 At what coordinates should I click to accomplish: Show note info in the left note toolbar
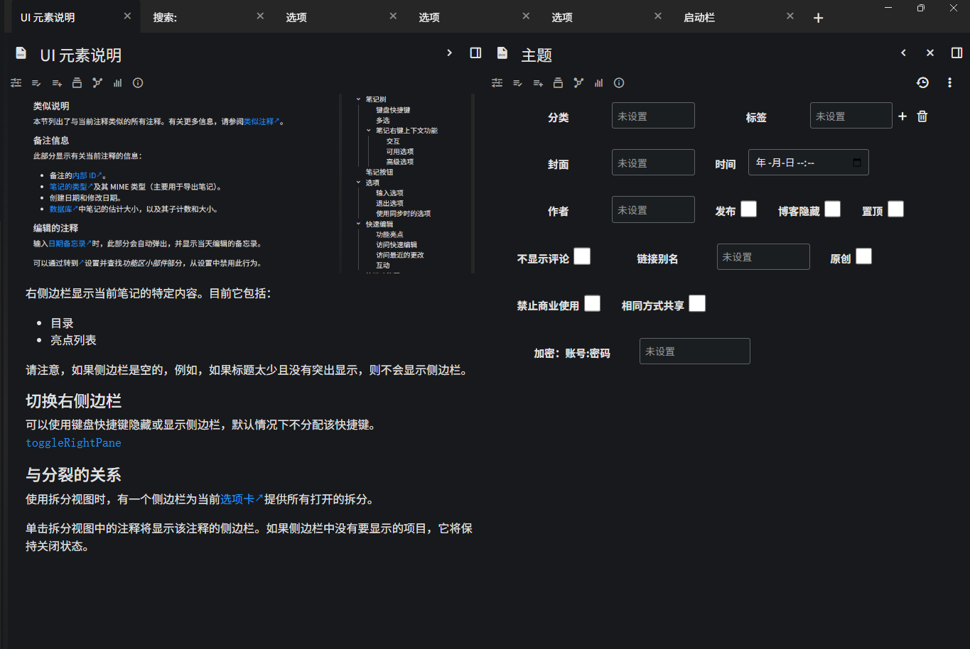click(x=138, y=83)
